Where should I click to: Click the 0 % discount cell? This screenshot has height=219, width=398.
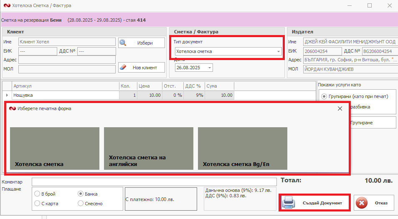pos(173,95)
